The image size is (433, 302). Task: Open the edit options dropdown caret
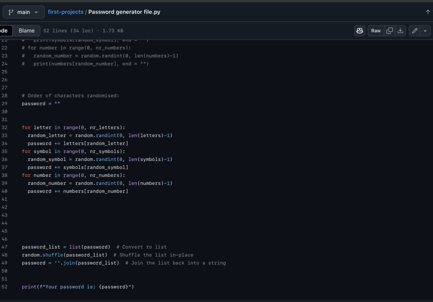coord(425,31)
